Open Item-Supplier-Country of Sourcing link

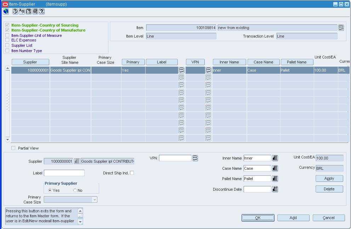coord(45,25)
